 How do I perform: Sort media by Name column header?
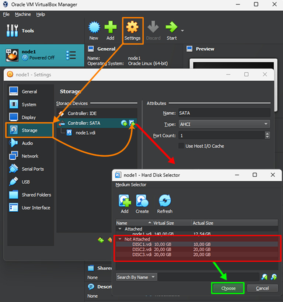click(134, 223)
